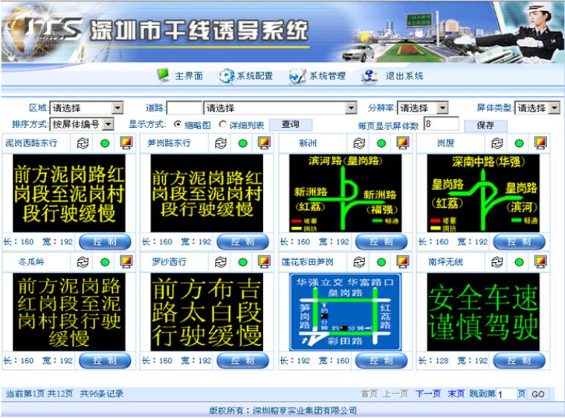Click green status indicator on 笋岗路东行 panel

[242, 143]
